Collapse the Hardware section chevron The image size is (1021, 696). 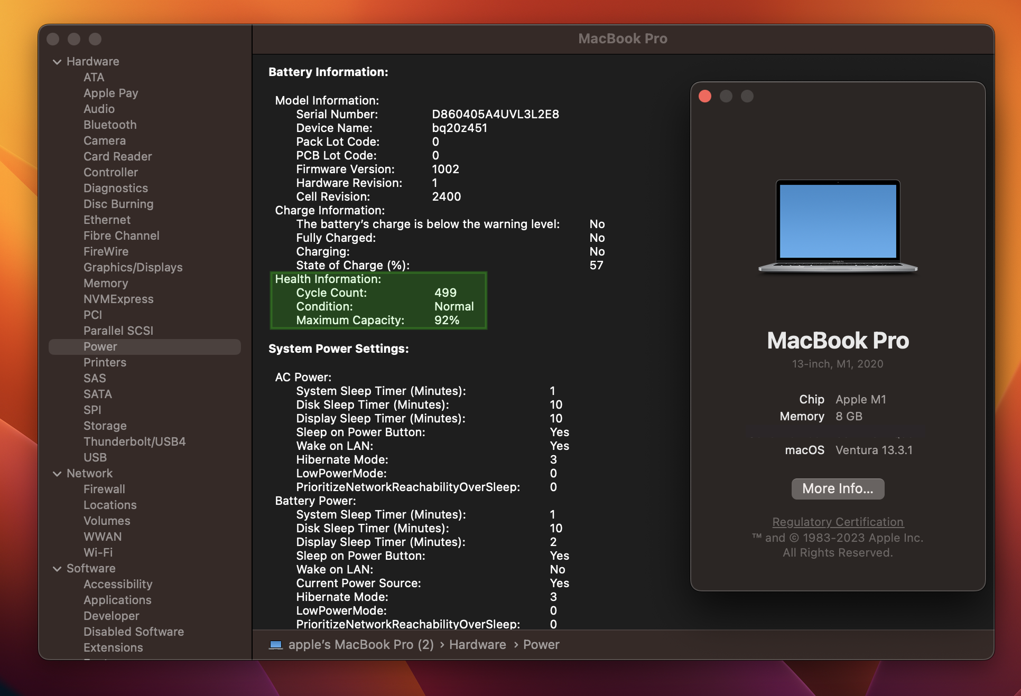(57, 62)
